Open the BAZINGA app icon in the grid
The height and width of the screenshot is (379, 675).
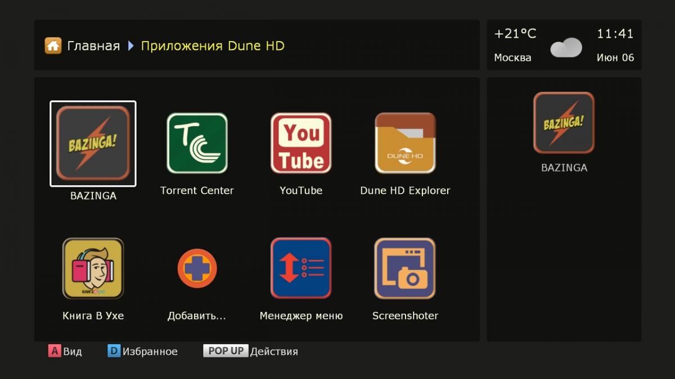tap(93, 143)
